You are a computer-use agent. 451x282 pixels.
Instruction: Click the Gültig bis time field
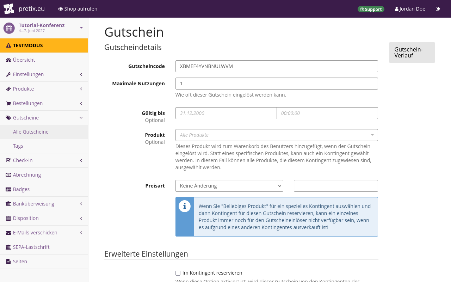pyautogui.click(x=327, y=113)
